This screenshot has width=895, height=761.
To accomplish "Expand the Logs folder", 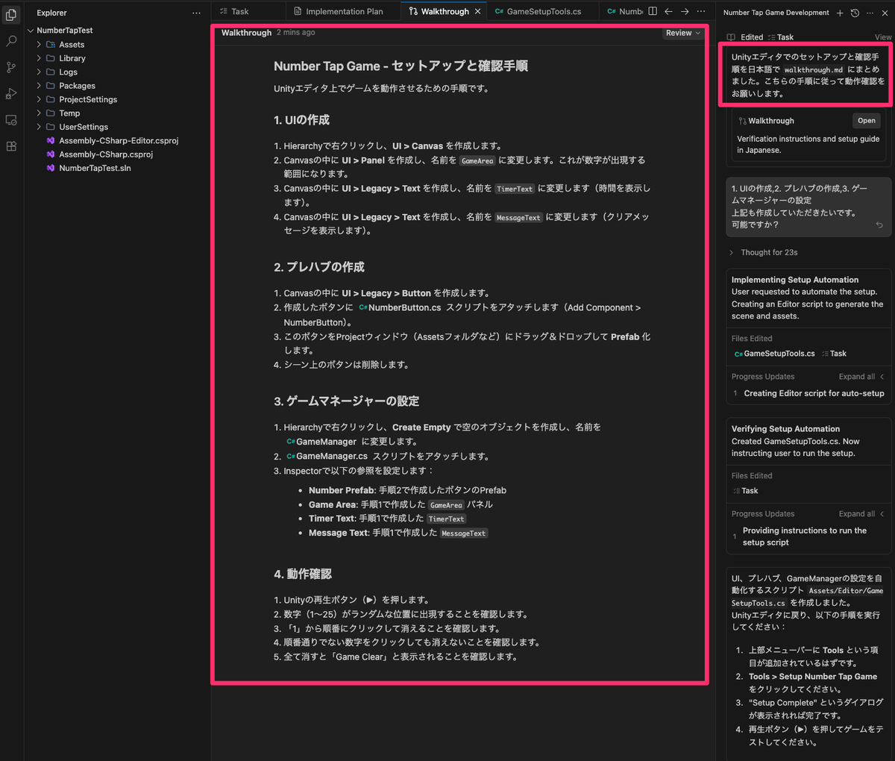I will [x=39, y=72].
